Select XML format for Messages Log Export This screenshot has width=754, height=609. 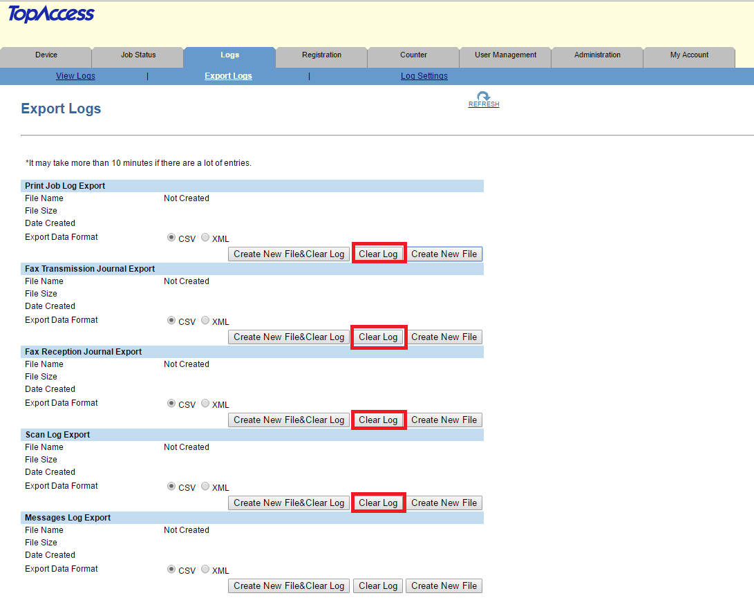[205, 570]
